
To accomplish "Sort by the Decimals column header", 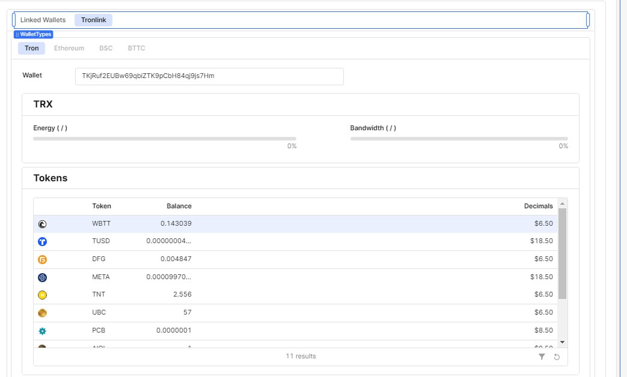I will pos(538,206).
